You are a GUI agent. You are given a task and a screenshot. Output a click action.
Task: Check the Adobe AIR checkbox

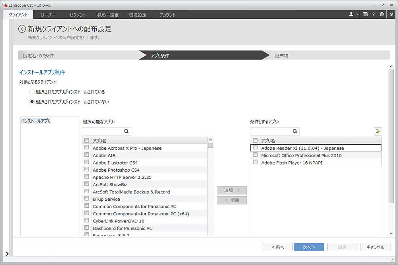click(x=87, y=155)
